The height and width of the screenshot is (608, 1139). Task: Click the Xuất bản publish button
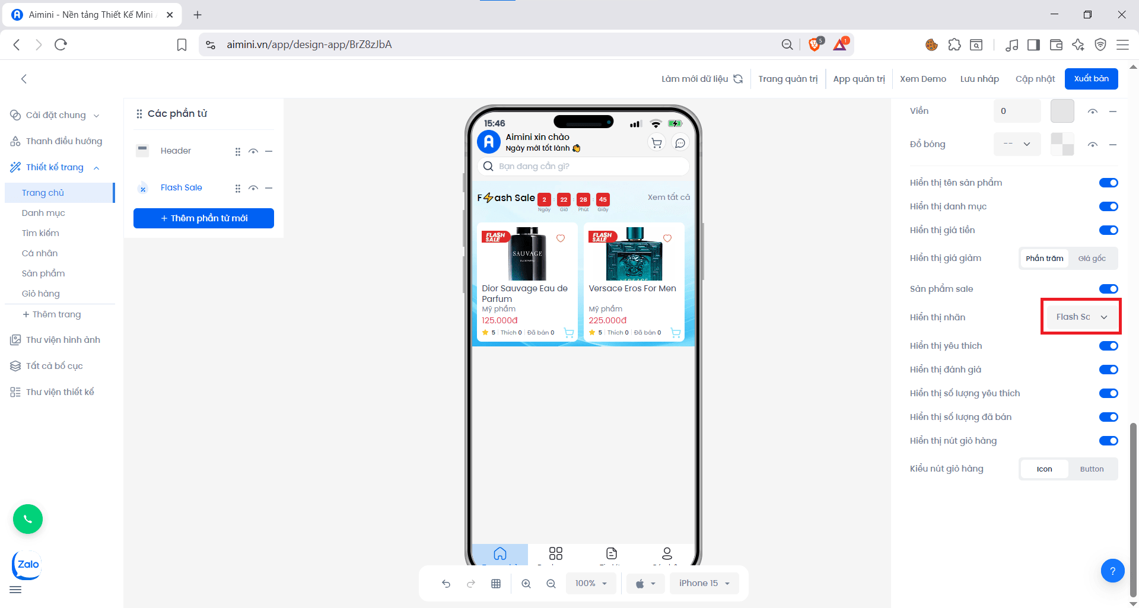[x=1091, y=79]
